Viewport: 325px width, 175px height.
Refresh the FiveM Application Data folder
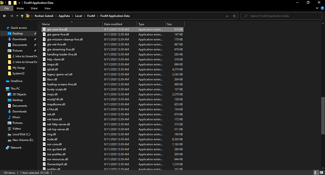[234, 16]
